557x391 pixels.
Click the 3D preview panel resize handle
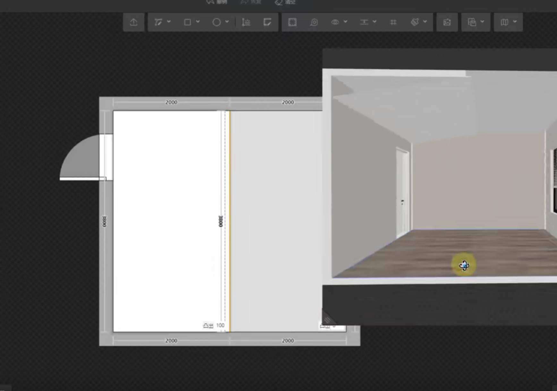tap(327, 320)
